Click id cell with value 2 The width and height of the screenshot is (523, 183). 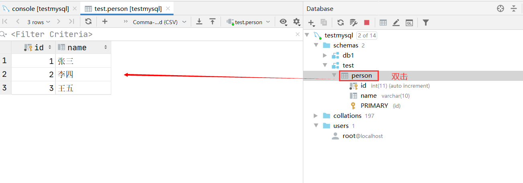coord(34,74)
